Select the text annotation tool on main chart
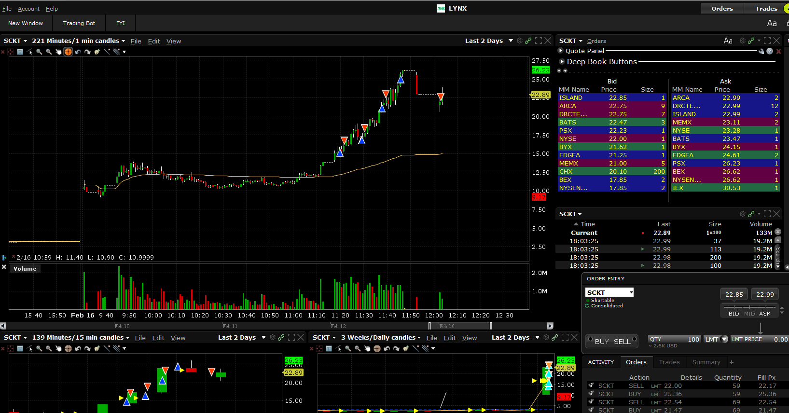Screen dimensions: 789x413 pyautogui.click(x=20, y=52)
